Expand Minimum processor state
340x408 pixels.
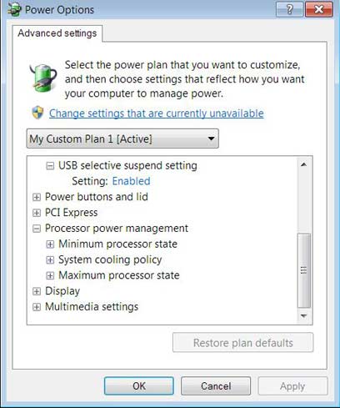50,244
